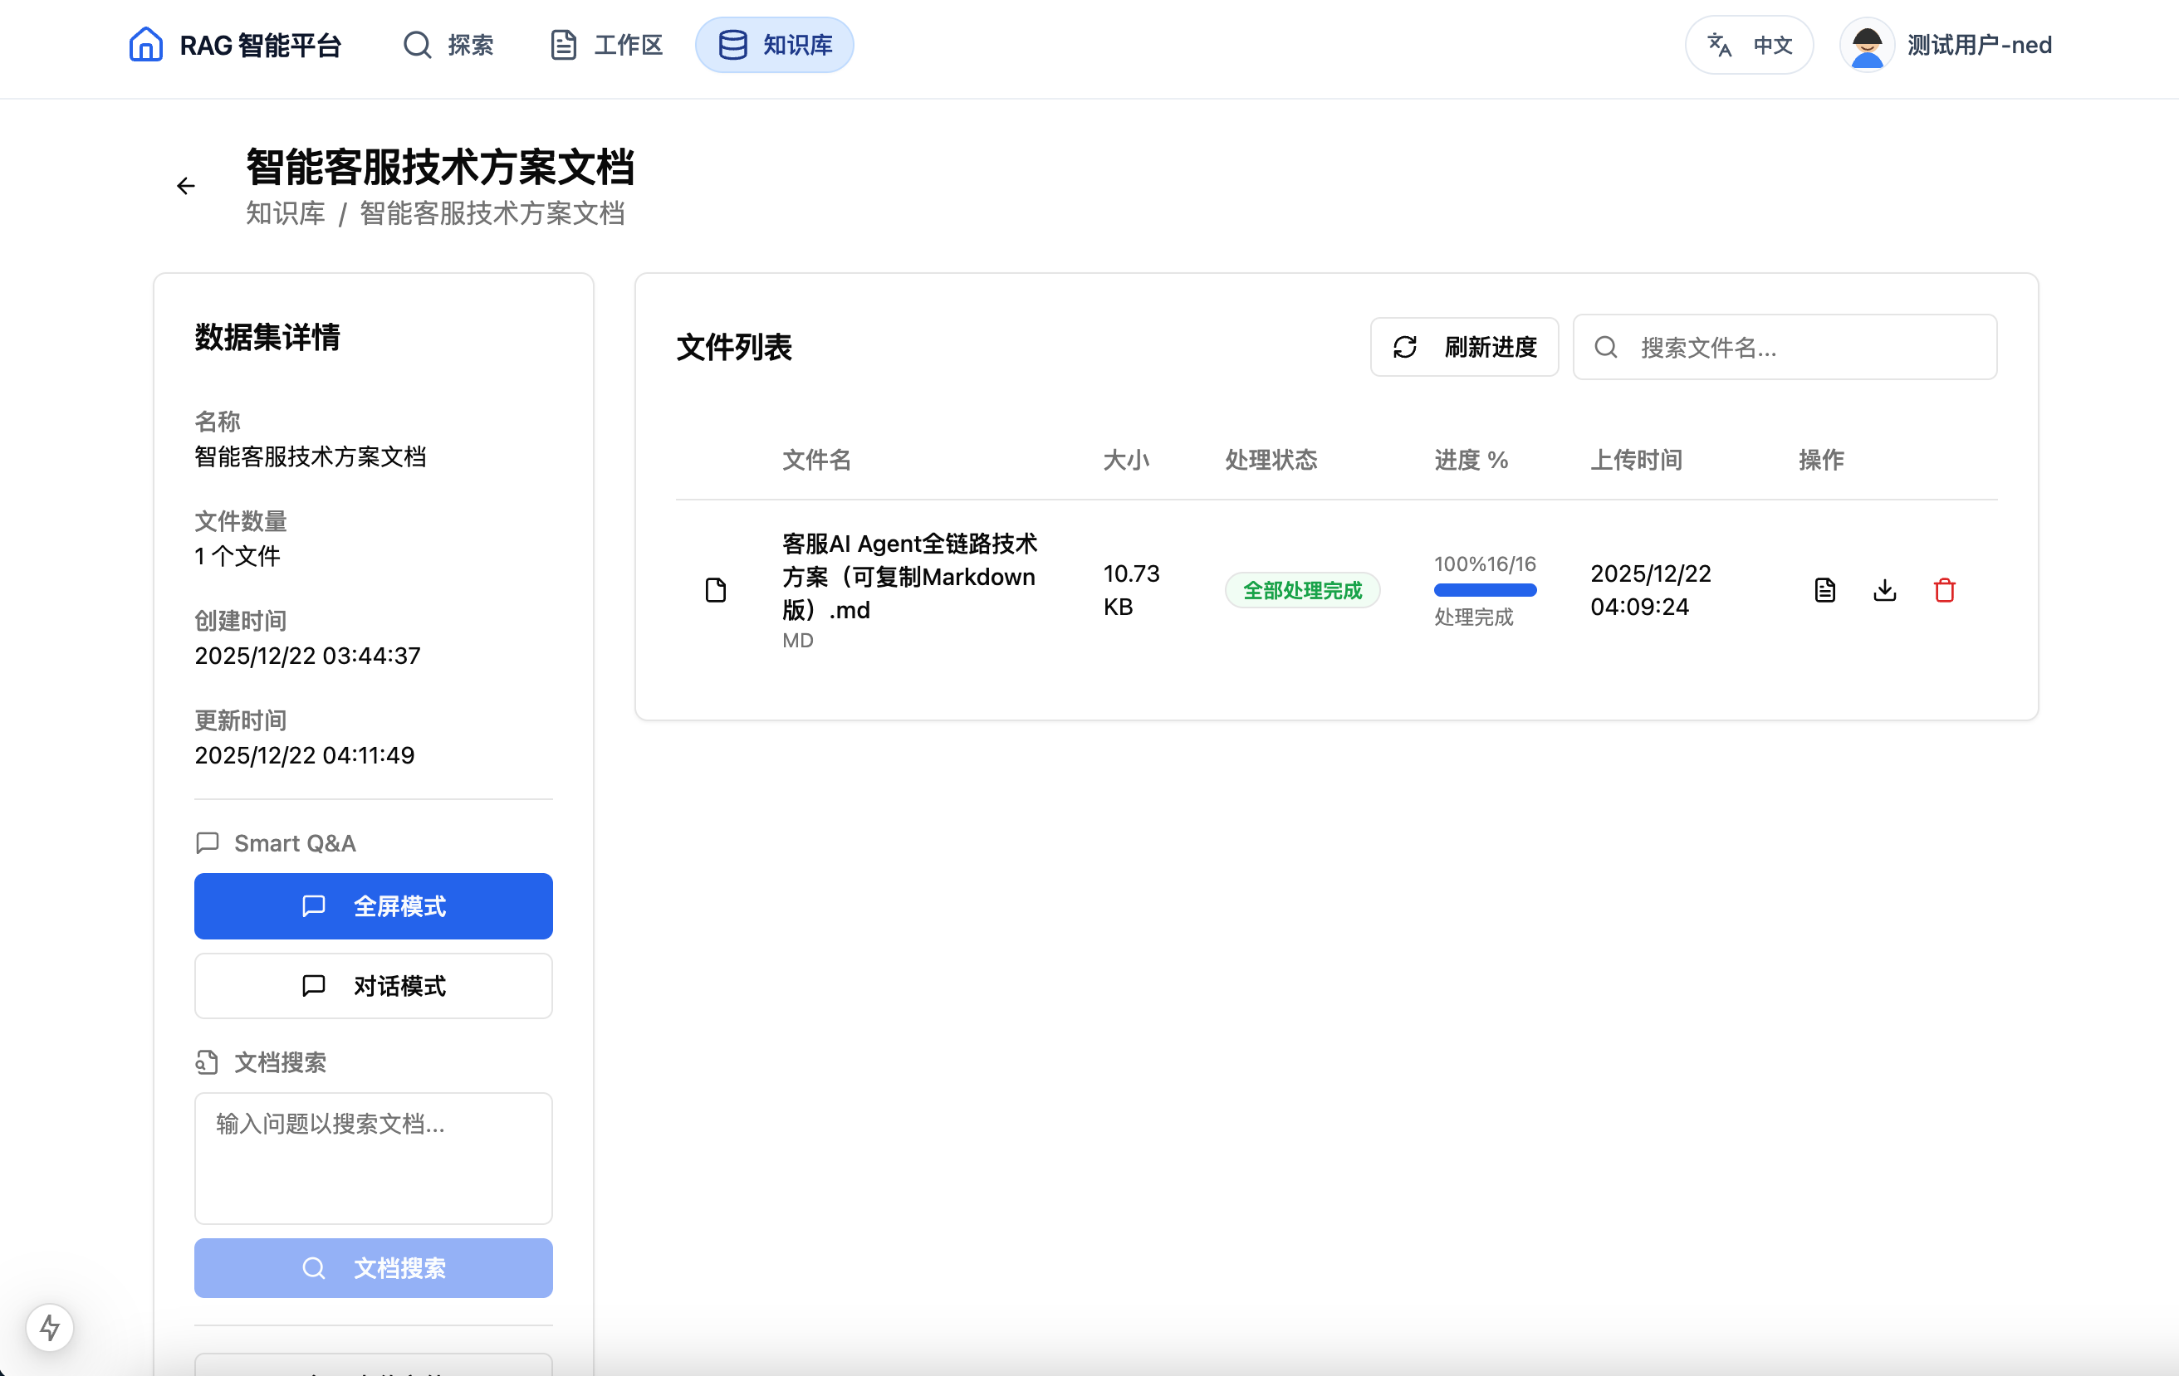Click the 2025/12/22 04:09:24 upload time
The image size is (2179, 1376).
[1651, 590]
